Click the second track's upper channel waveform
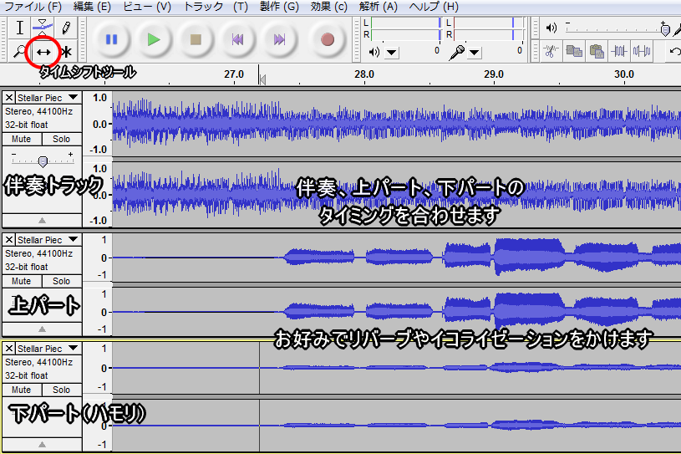 (x=397, y=258)
